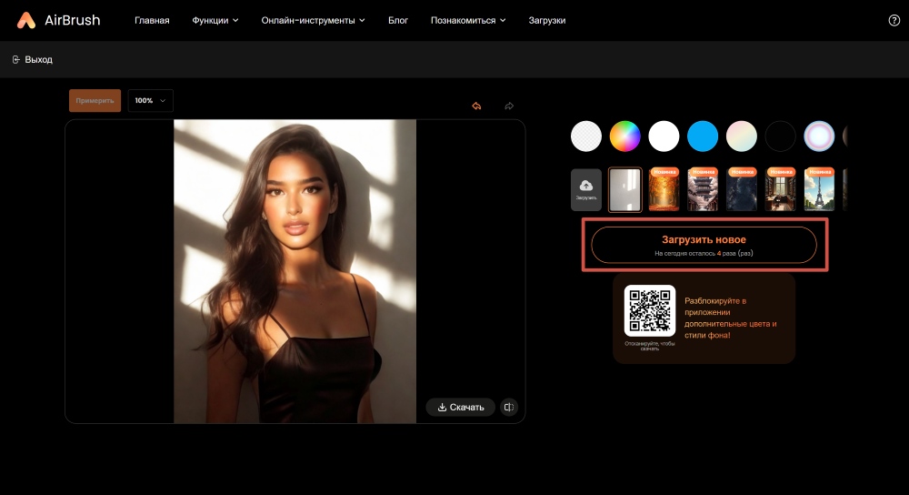
Task: Select the gray wall background thumbnail
Action: pyautogui.click(x=625, y=190)
